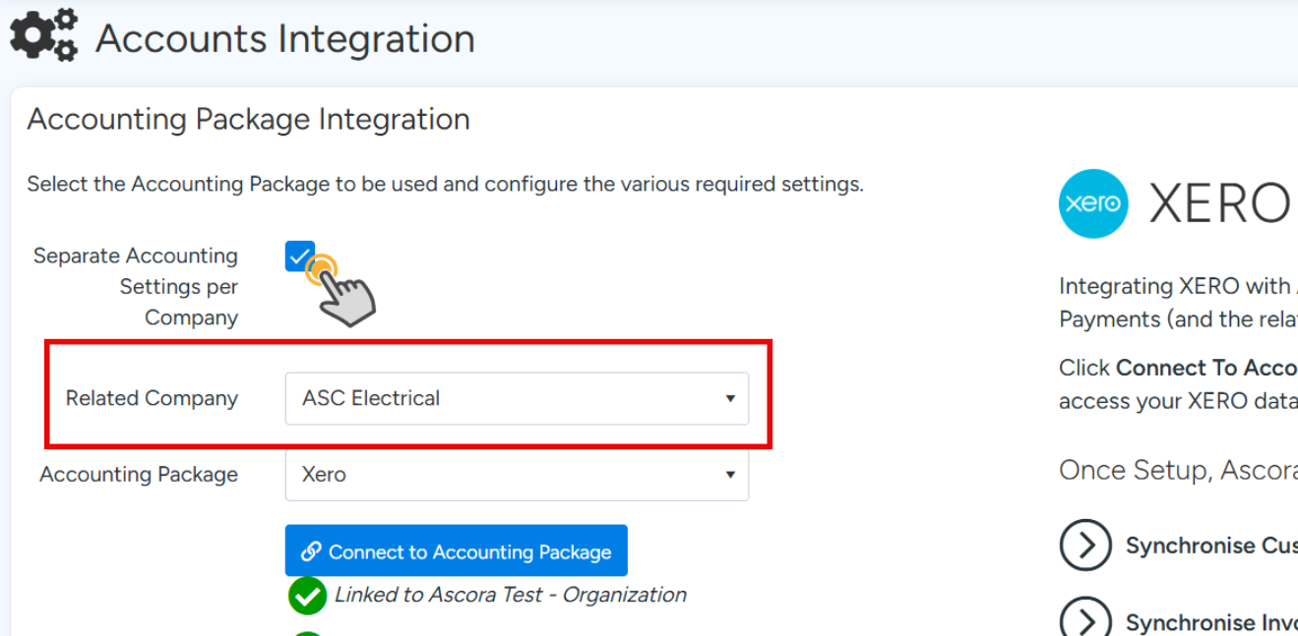Click the Related Company field label
1298x636 pixels.
coord(152,398)
